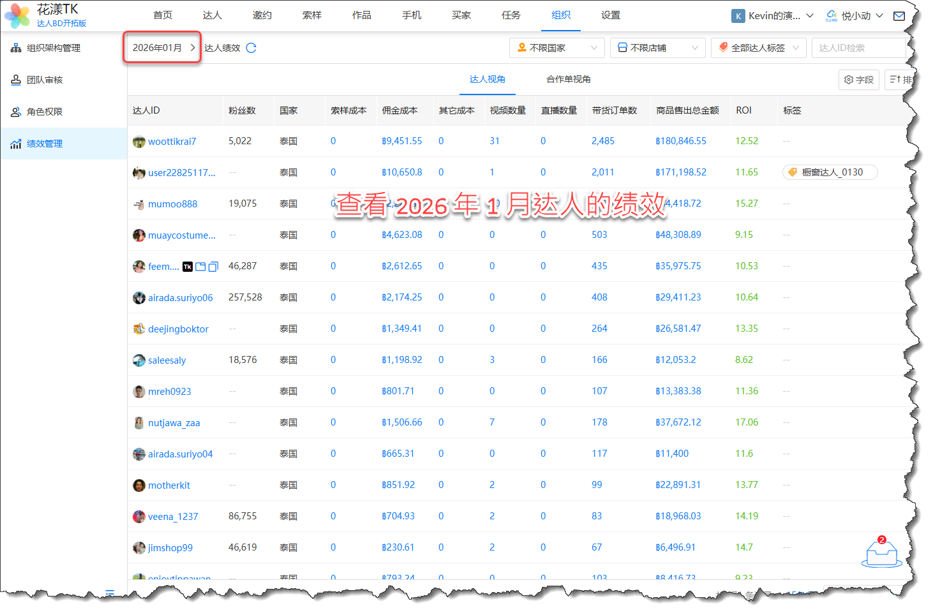Screen dimensions: 933x615
Task: Open the airada.suriyo06 creator link
Action: click(180, 298)
